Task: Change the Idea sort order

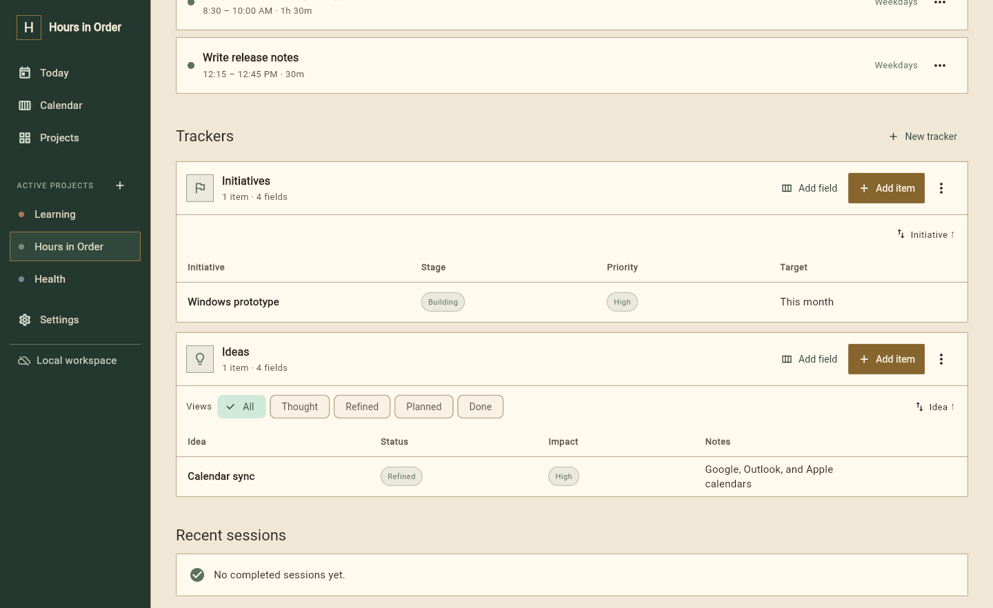Action: 935,407
